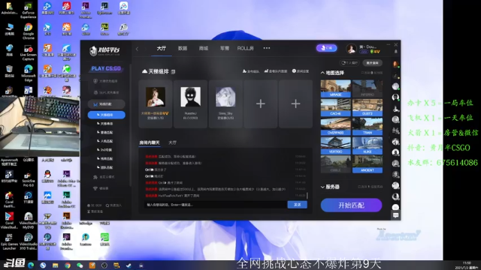The height and width of the screenshot is (270, 481).
Task: Click the back arrow in the top bar
Action: coord(137,49)
